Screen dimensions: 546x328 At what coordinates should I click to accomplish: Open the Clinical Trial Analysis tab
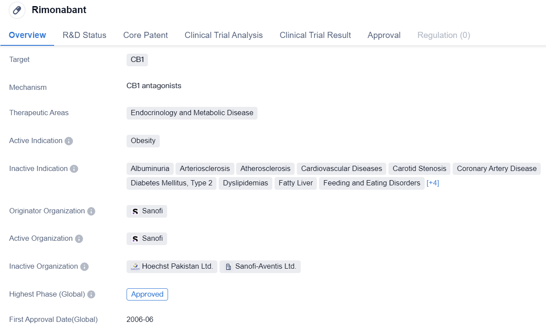click(223, 35)
